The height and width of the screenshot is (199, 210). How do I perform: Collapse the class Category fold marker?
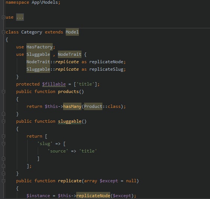point(3,32)
